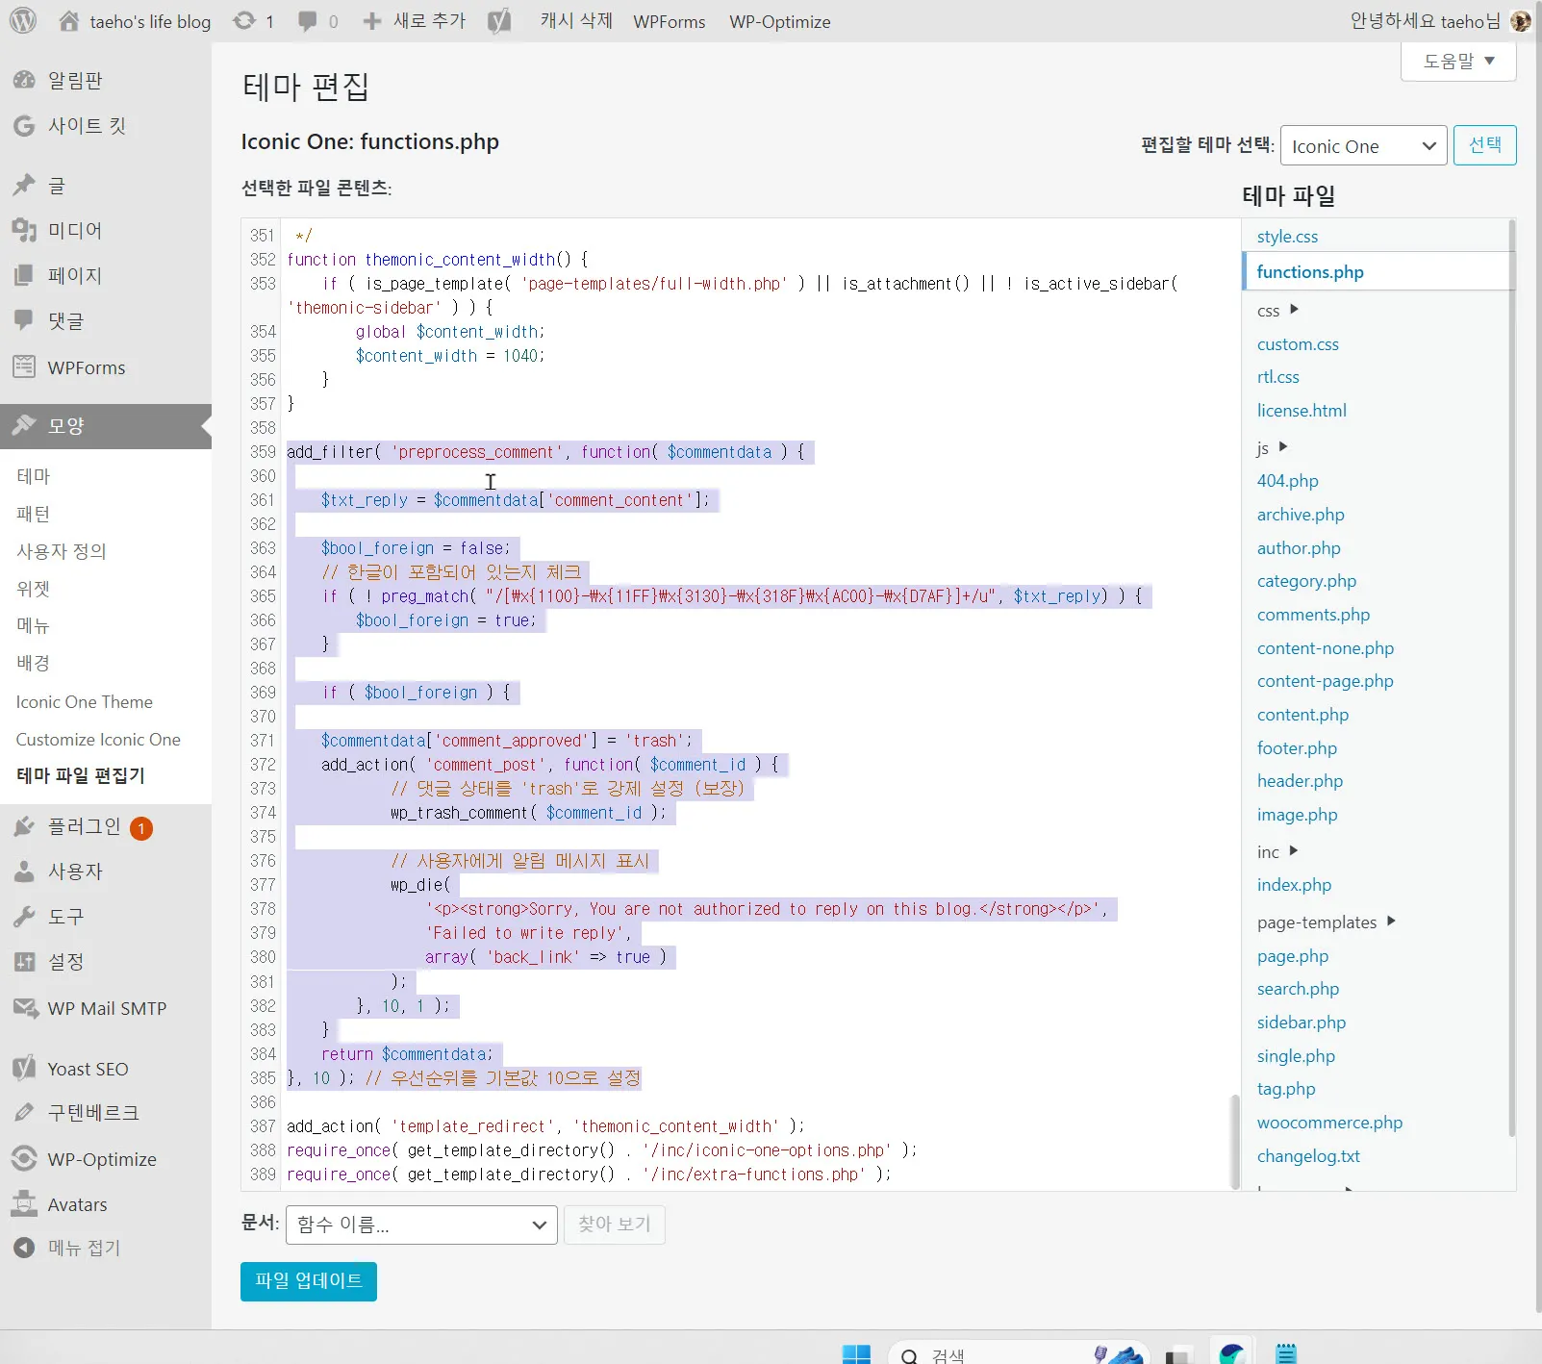The width and height of the screenshot is (1542, 1364).
Task: Select WP Mail SMTP in the sidebar
Action: 106,1008
